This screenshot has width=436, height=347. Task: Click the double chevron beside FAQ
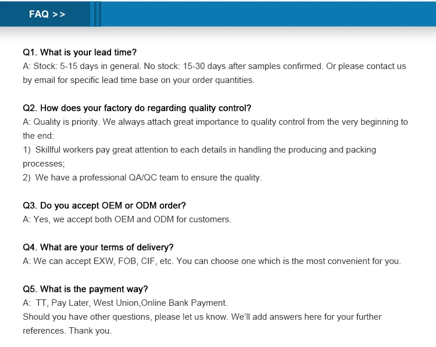point(59,15)
